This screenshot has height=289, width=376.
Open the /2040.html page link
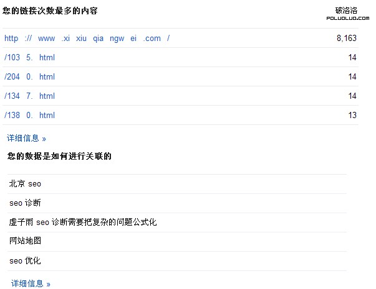(x=29, y=77)
